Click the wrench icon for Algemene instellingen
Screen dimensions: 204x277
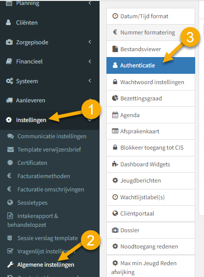point(10,265)
